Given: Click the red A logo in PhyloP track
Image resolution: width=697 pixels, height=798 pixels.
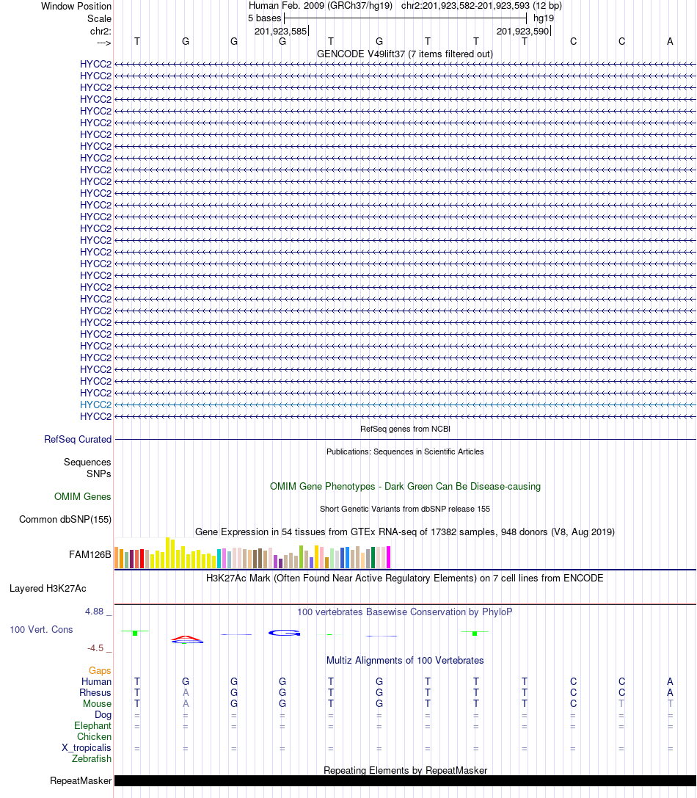Looking at the screenshot, I should coord(186,638).
